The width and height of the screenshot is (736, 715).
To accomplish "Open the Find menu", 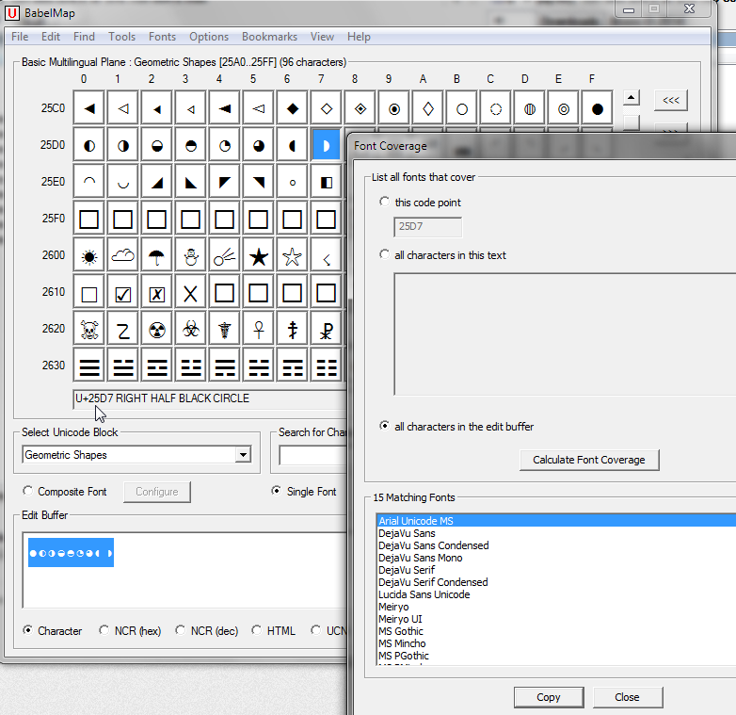I will click(x=84, y=37).
